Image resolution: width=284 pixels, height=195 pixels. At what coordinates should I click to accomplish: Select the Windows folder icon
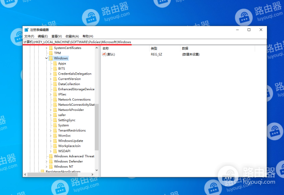(x=51, y=58)
